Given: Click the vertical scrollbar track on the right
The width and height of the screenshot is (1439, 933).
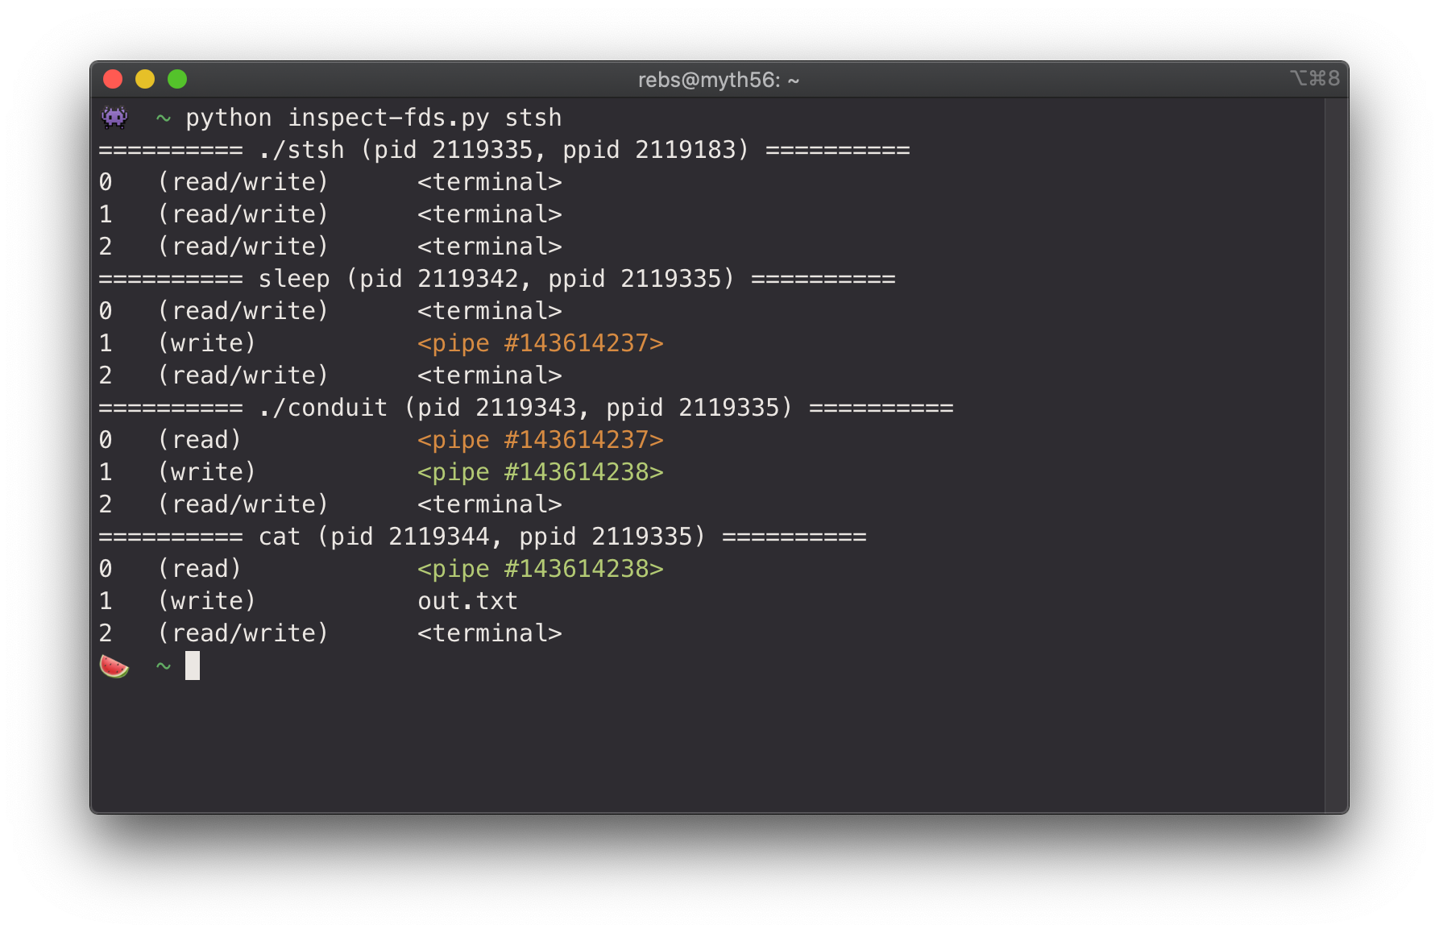Looking at the screenshot, I should click(x=1336, y=451).
